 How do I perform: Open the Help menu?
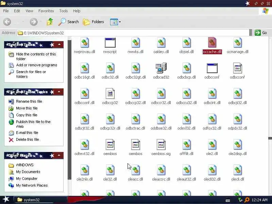[x=77, y=11]
